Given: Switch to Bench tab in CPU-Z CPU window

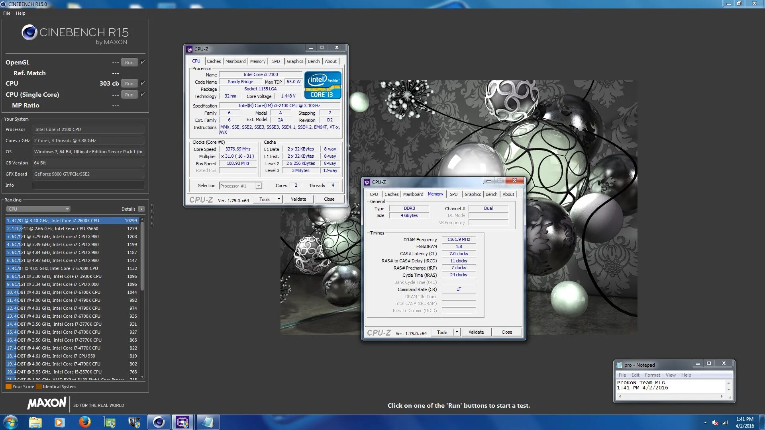Looking at the screenshot, I should pos(314,61).
